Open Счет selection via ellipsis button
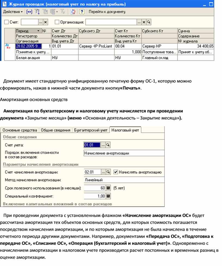The image size is (222, 266). (41, 22)
